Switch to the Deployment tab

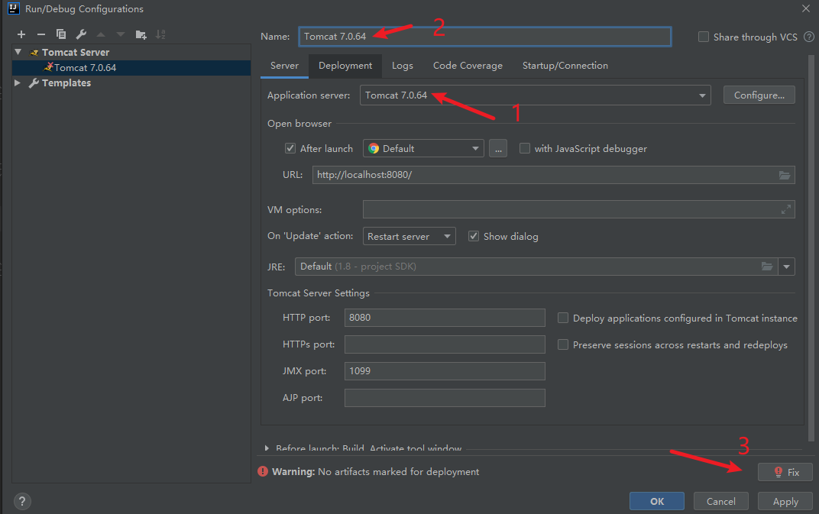click(x=345, y=66)
